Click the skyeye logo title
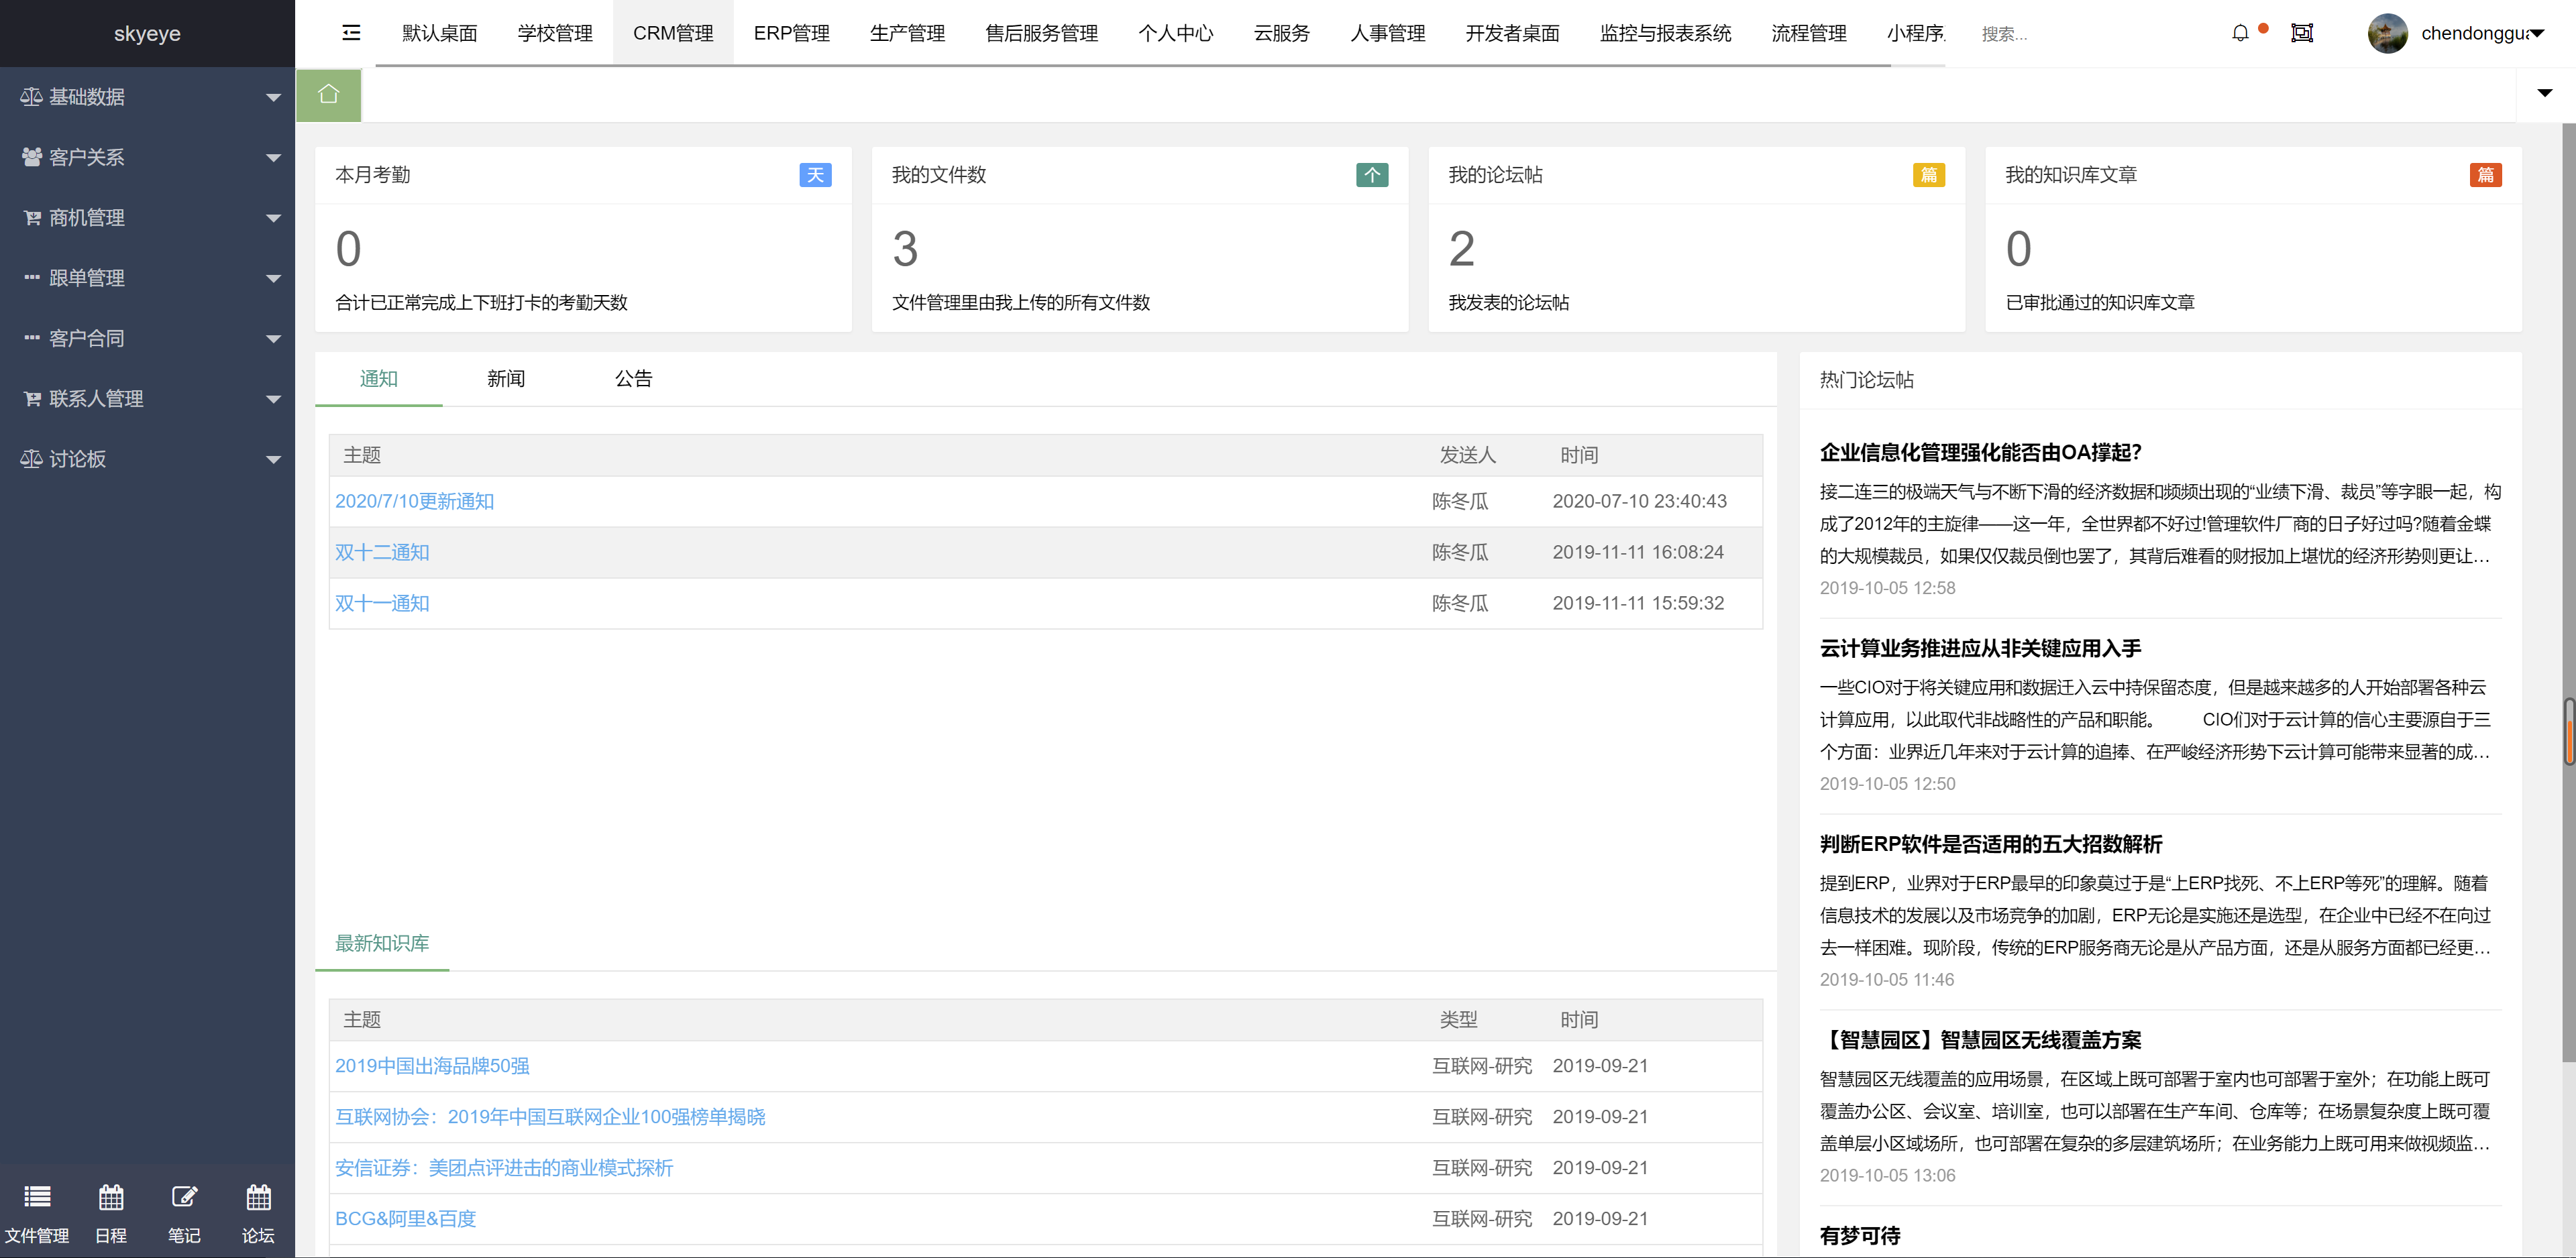The image size is (2576, 1258). tap(147, 33)
